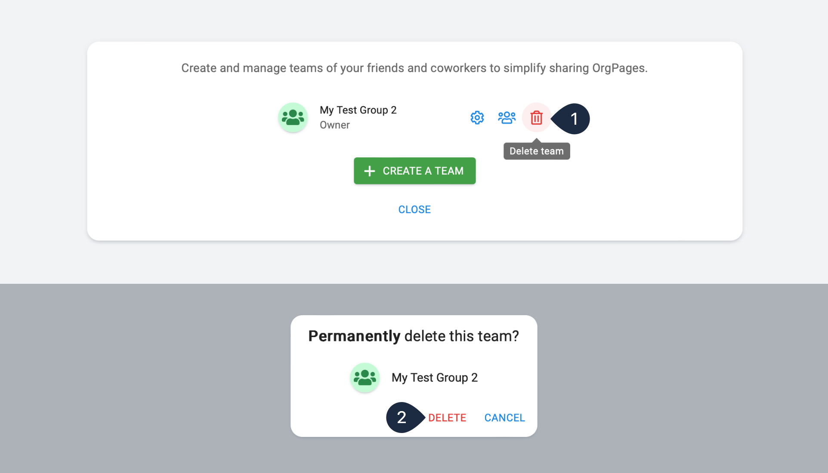Open the team members icon
The width and height of the screenshot is (828, 473).
pos(507,117)
